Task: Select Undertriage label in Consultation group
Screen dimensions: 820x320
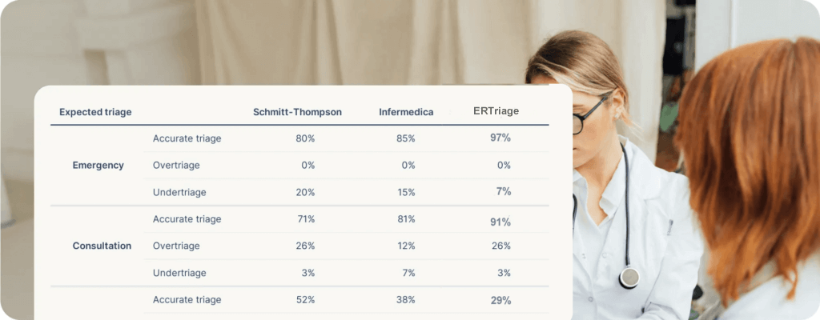Action: tap(179, 273)
